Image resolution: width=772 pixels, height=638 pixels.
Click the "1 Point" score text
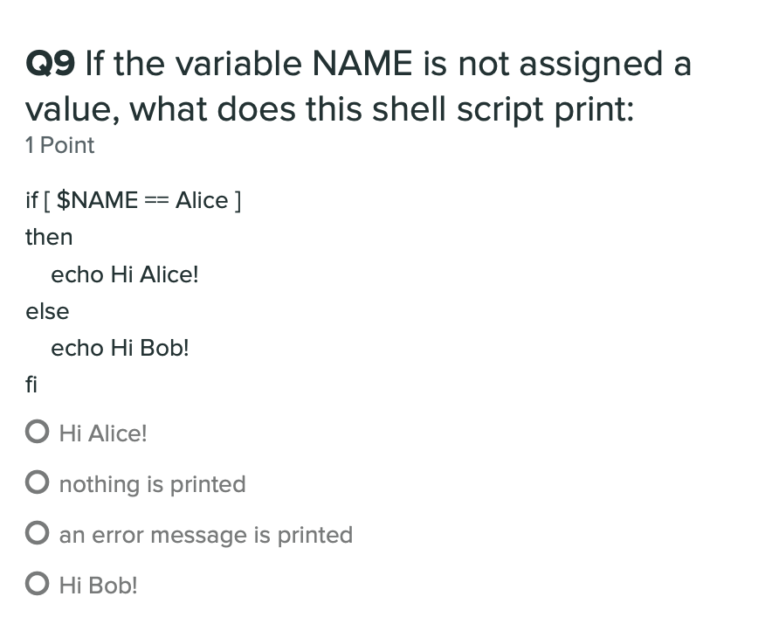tap(59, 145)
